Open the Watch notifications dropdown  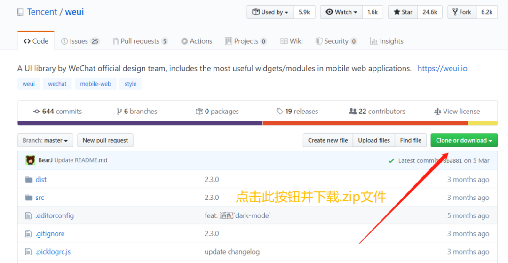pos(341,12)
